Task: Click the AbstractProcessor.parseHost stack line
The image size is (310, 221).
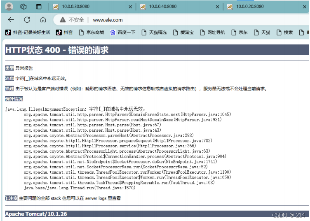Action: tap(108, 135)
